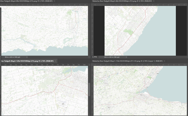Click the vertical ruler of the Map1 window

[92, 91]
